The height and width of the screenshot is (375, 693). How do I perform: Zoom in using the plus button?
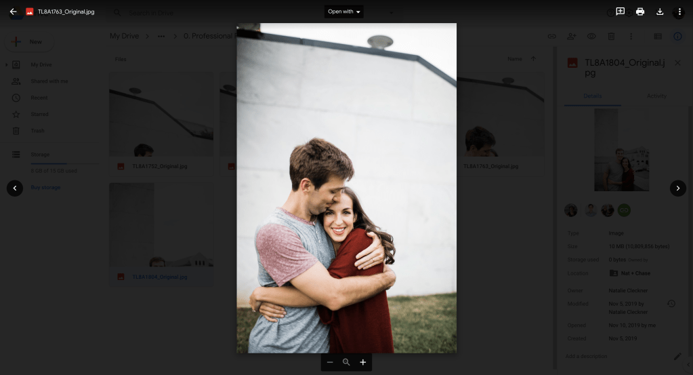(x=363, y=363)
